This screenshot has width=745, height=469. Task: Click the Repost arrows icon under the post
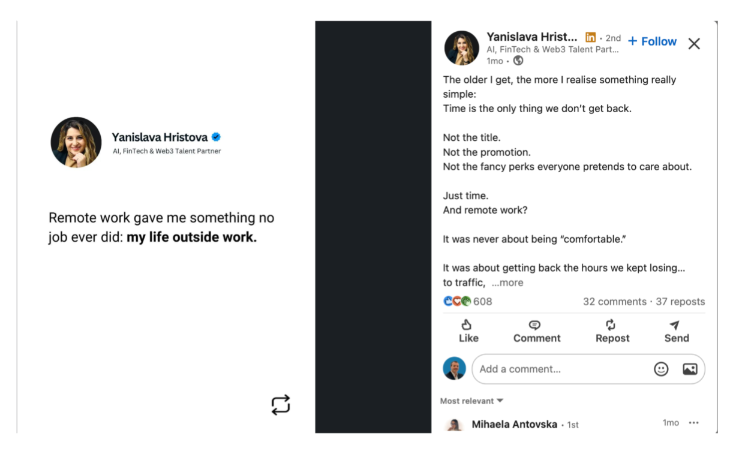(x=611, y=325)
